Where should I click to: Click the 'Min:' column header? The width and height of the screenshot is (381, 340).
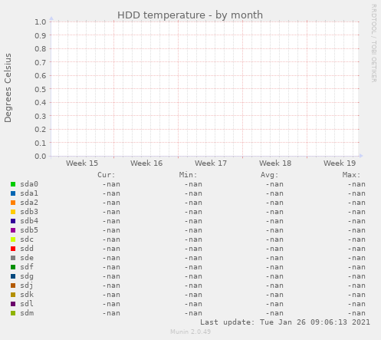pyautogui.click(x=188, y=175)
